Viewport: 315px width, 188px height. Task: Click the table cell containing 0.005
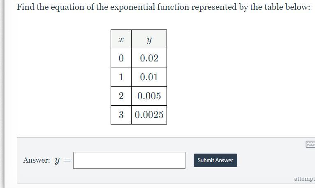click(x=149, y=96)
